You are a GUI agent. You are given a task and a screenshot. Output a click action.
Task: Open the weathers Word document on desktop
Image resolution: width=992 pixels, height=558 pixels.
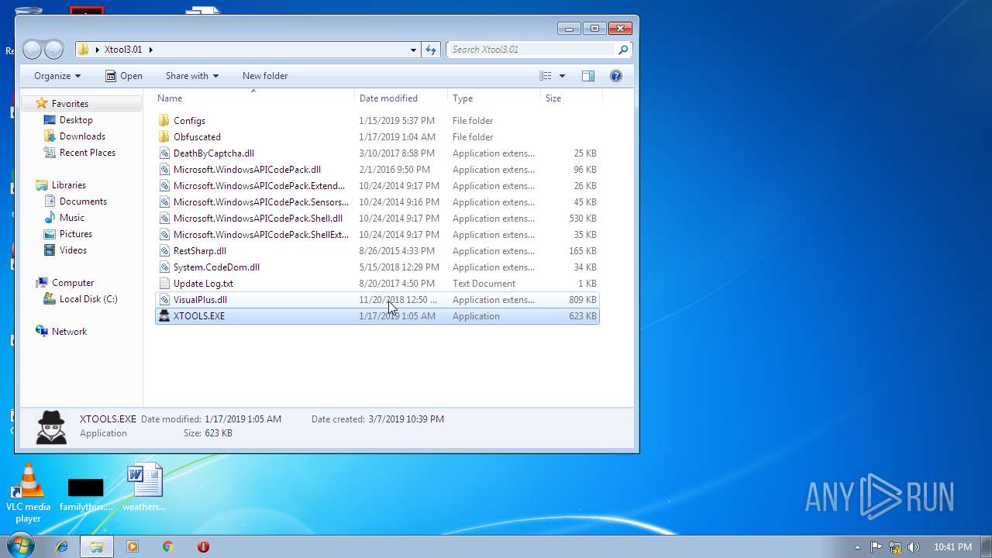[x=144, y=487]
